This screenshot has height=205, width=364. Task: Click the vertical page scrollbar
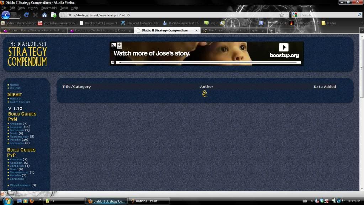click(362, 68)
